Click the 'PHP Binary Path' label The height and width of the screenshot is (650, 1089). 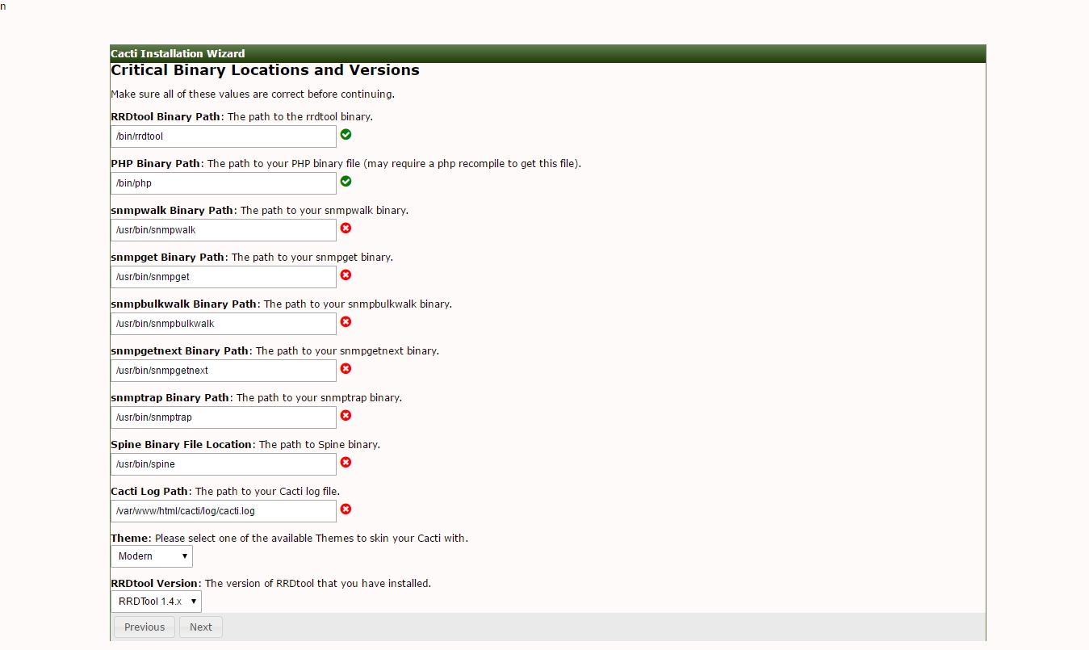(155, 163)
